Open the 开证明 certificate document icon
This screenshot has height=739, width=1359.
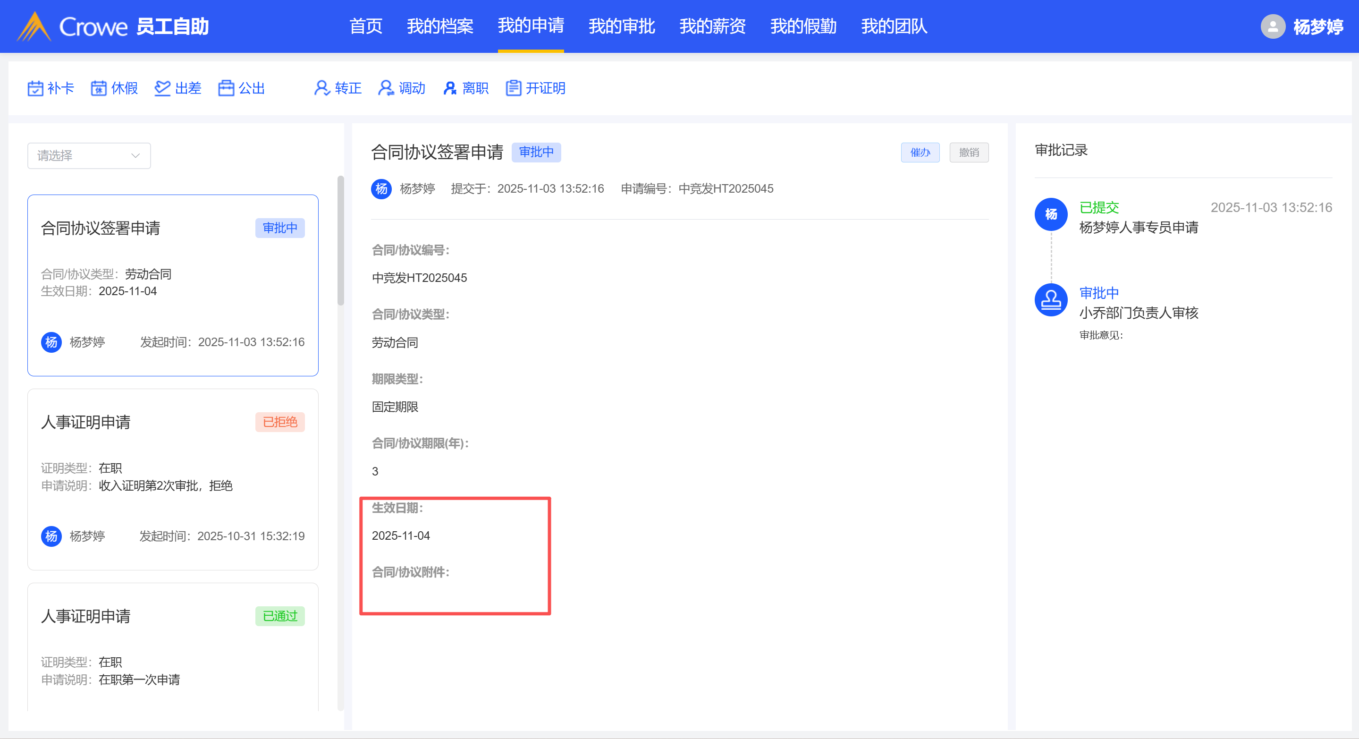513,88
